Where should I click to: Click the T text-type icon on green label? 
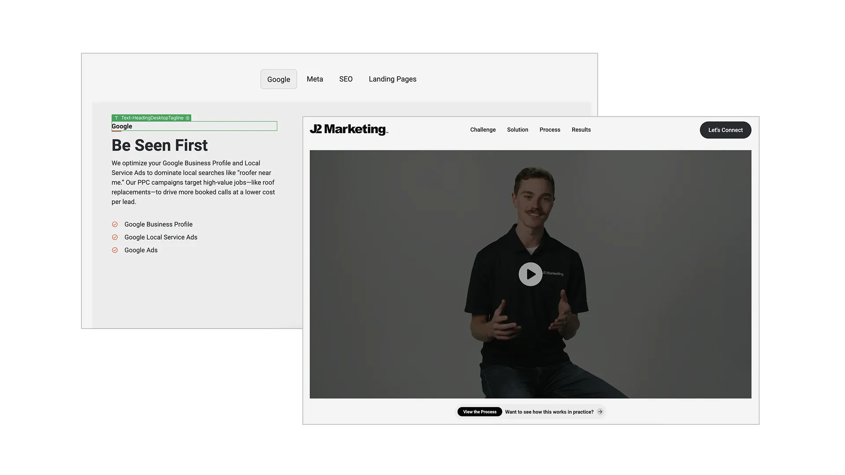point(116,118)
